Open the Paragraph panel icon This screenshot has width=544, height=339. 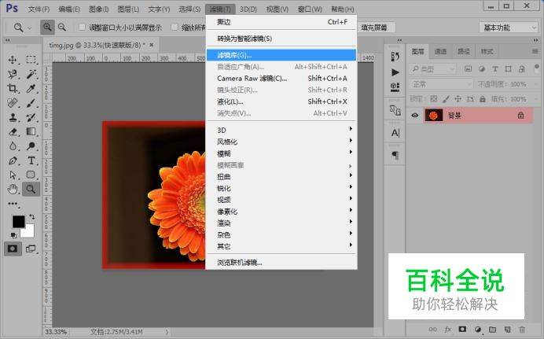click(x=395, y=155)
